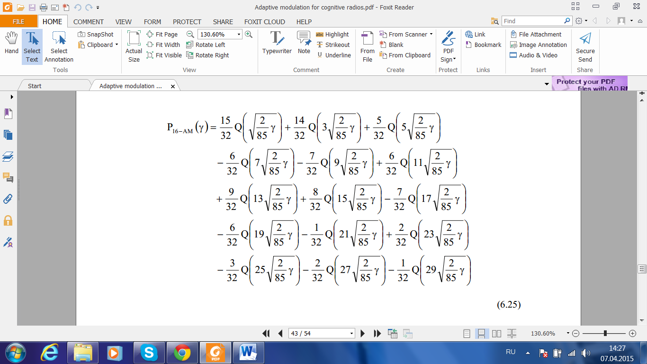This screenshot has width=647, height=364.
Task: Open the 130.60% zoom dropdown in ribbon
Action: tap(239, 34)
